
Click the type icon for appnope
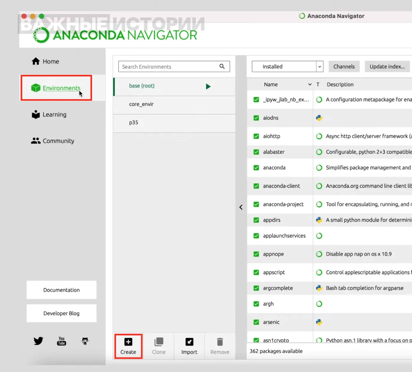tap(319, 254)
